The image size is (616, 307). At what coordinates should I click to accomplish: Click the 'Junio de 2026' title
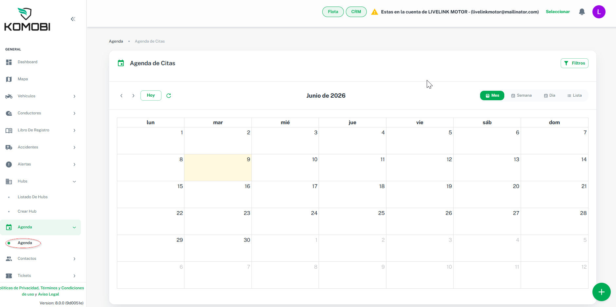click(x=326, y=96)
